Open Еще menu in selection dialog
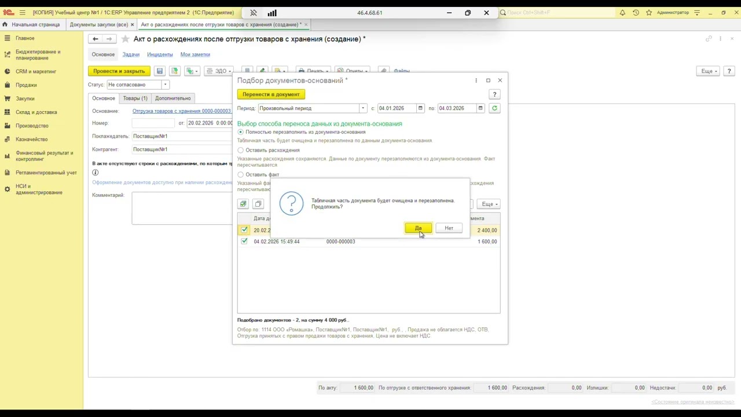The height and width of the screenshot is (417, 741). (490, 204)
